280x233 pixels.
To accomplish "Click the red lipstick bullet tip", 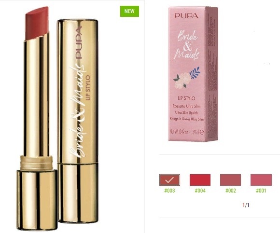I will click(x=37, y=23).
